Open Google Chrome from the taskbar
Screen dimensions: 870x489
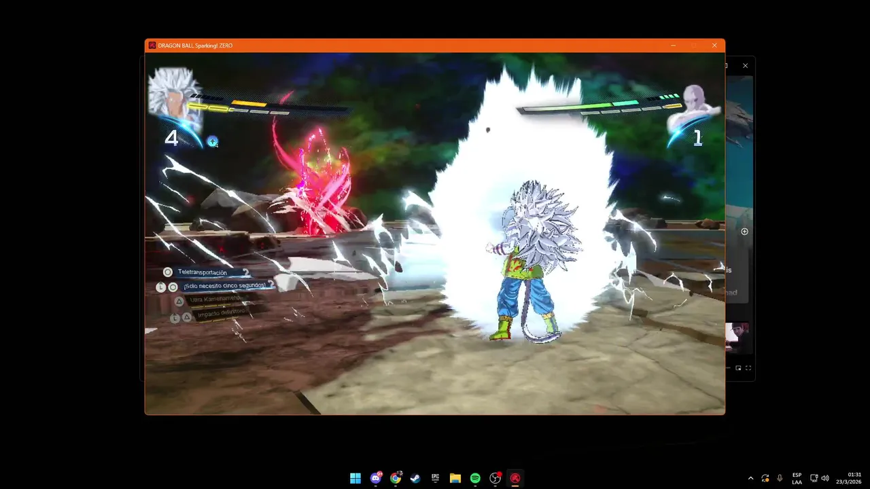click(396, 478)
